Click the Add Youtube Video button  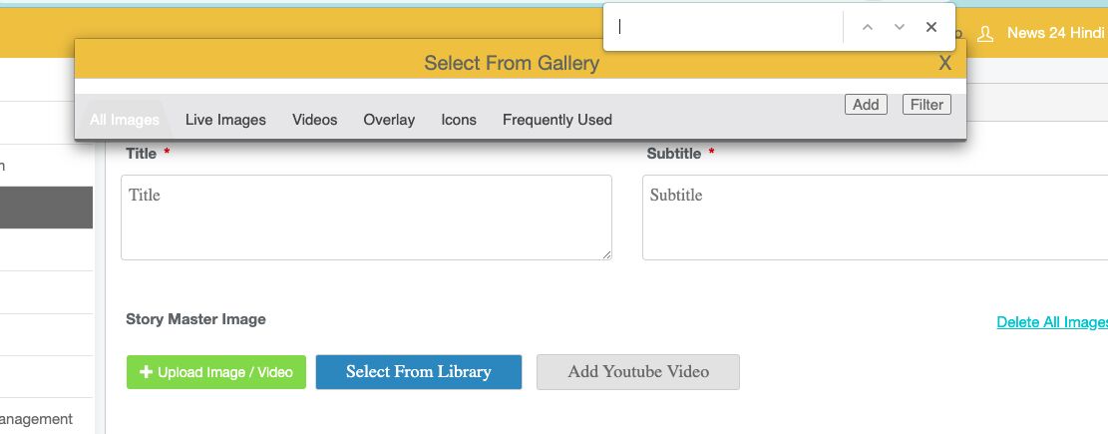point(638,372)
